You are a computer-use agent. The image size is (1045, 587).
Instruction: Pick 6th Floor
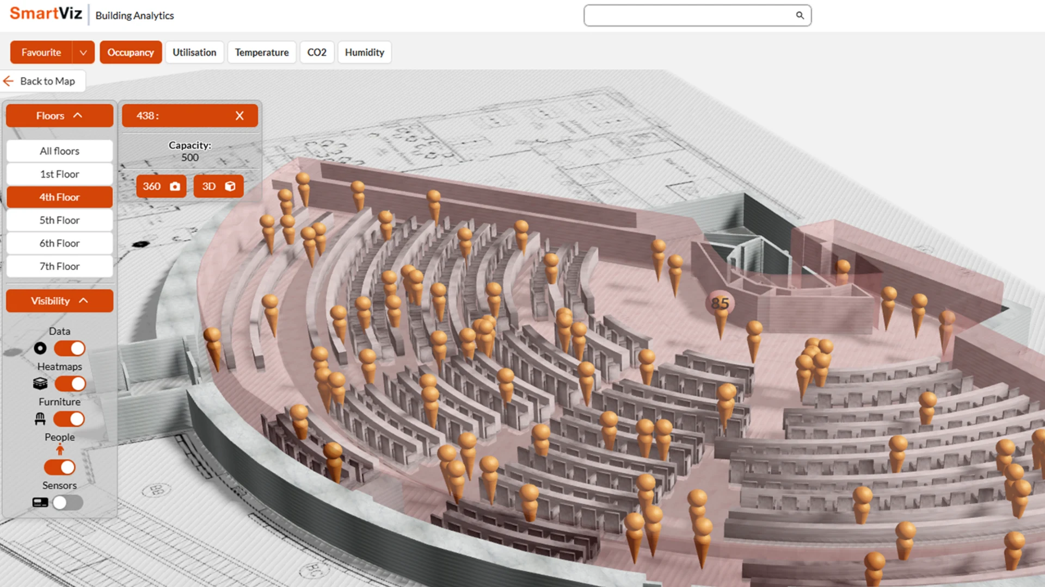tap(60, 243)
